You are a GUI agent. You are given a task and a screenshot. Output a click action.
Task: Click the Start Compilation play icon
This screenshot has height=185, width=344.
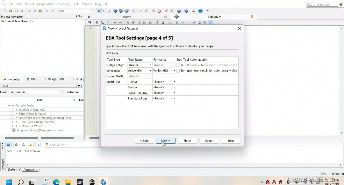141,11
